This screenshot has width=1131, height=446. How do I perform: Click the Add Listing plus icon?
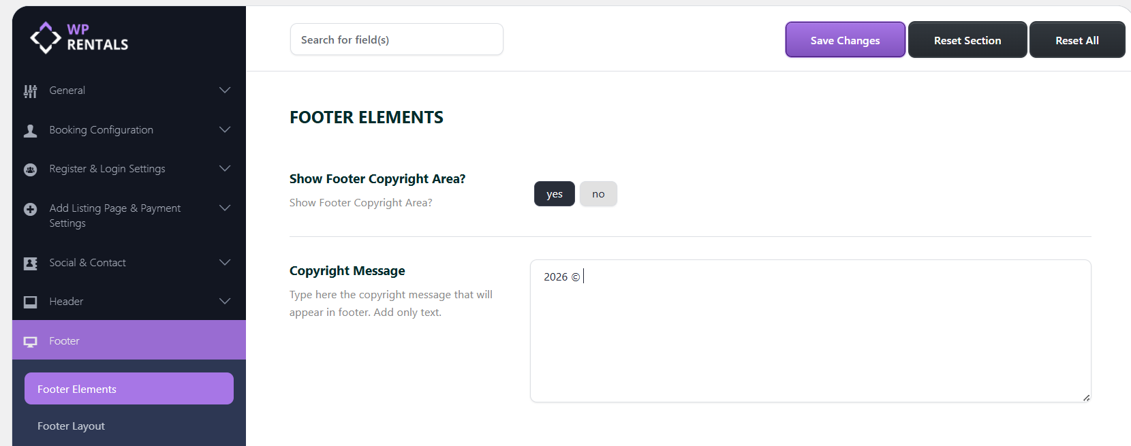[x=31, y=209]
